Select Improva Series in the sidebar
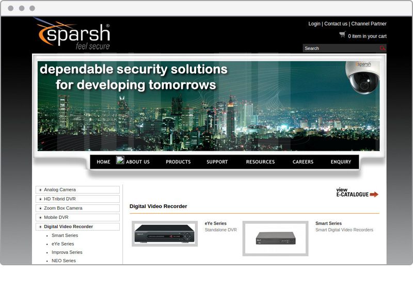413x289 pixels. tap(67, 252)
